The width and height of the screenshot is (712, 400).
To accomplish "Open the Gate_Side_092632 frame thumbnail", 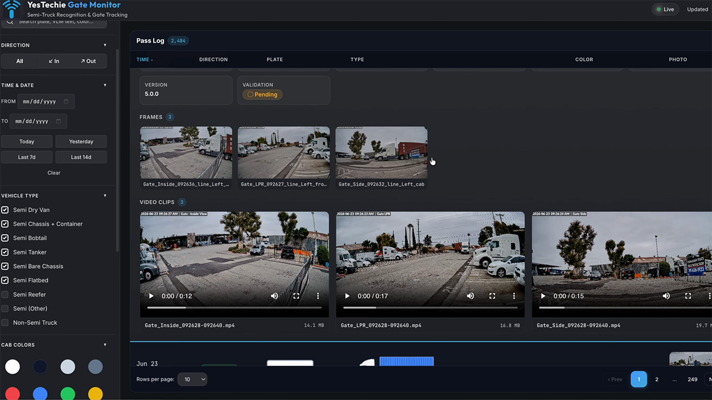I will coord(382,152).
